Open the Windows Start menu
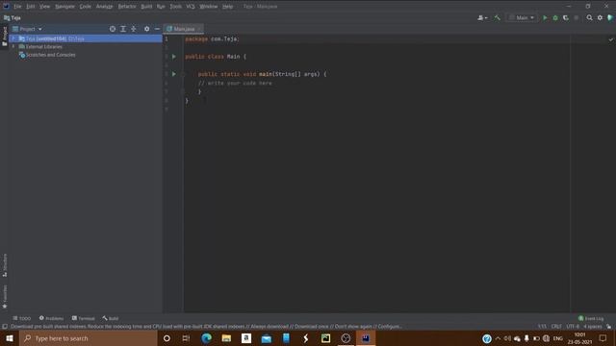Viewport: 616px width, 346px height. (10, 338)
